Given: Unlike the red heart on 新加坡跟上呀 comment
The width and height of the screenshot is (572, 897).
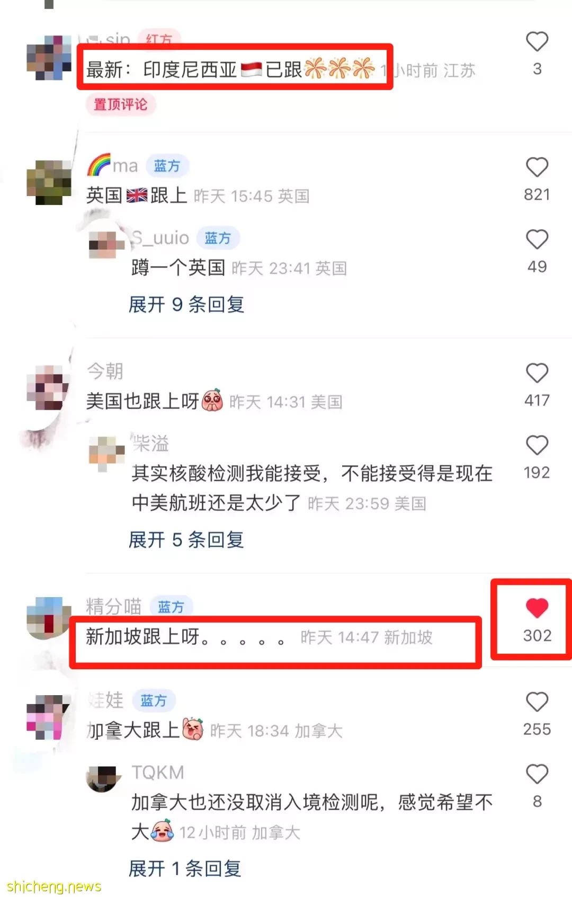Looking at the screenshot, I should [x=537, y=608].
